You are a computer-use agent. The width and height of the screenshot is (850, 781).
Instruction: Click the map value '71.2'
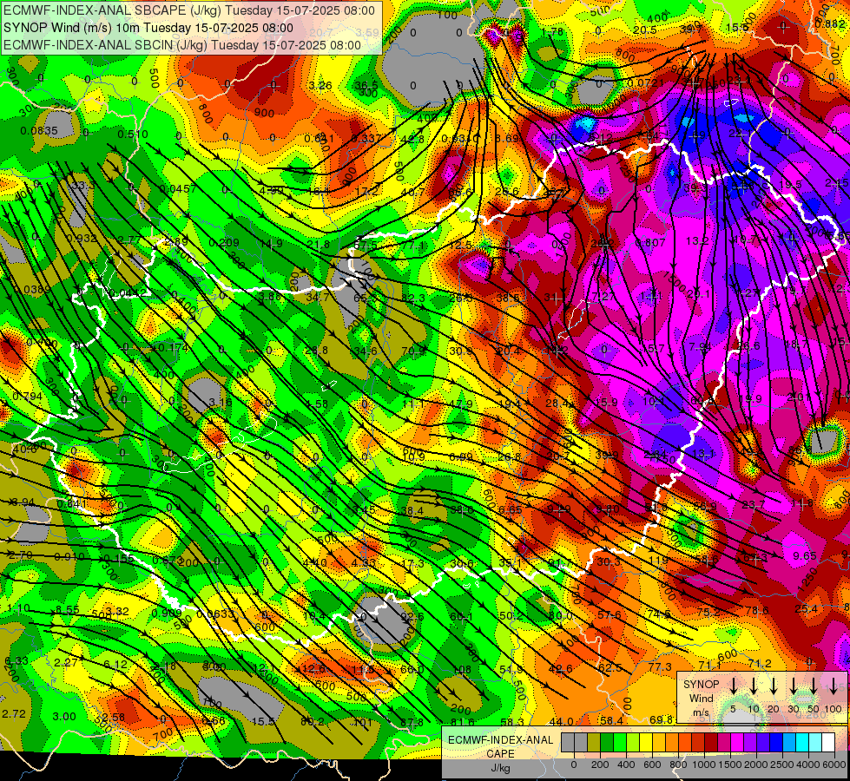pos(760,664)
